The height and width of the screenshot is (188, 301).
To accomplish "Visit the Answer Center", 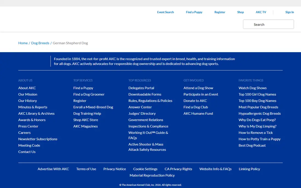I will click(x=140, y=107).
